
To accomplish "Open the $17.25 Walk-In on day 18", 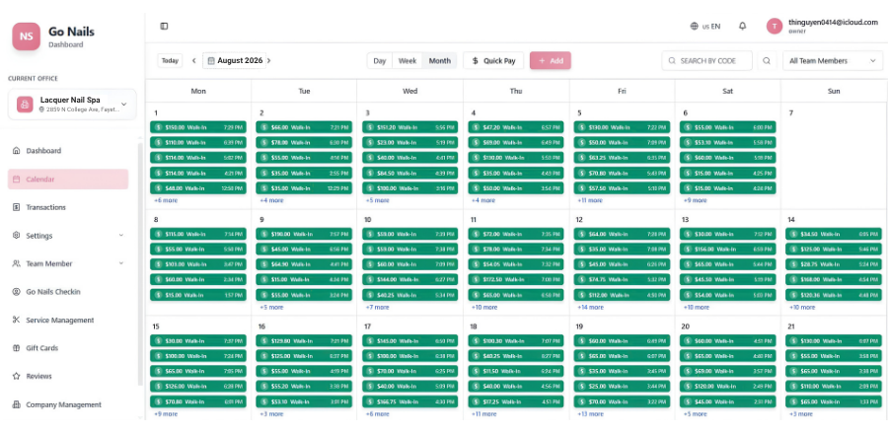I will click(x=516, y=401).
